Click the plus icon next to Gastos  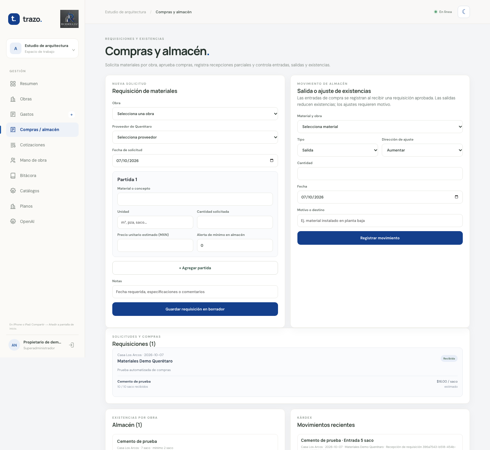tap(71, 115)
